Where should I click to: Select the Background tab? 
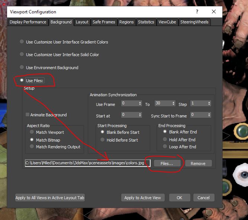(x=61, y=22)
